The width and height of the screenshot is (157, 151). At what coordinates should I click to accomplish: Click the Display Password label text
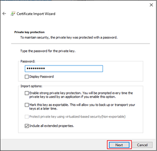point(41,77)
